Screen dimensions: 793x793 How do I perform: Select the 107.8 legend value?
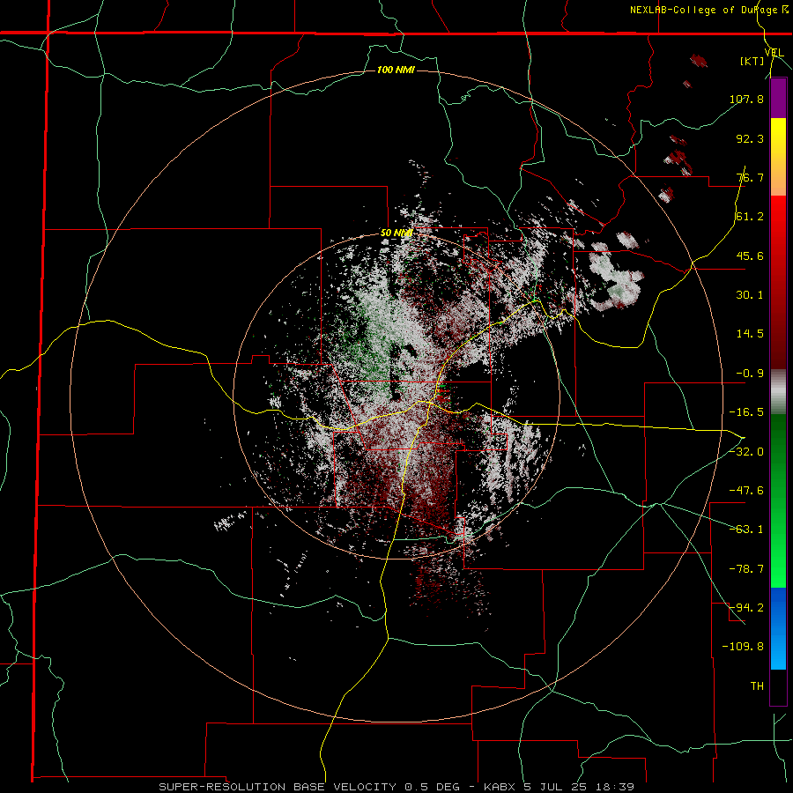coord(746,99)
